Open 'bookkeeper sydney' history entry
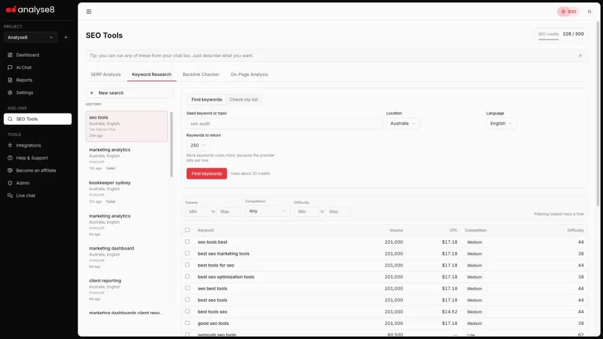603x339 pixels. (x=127, y=191)
